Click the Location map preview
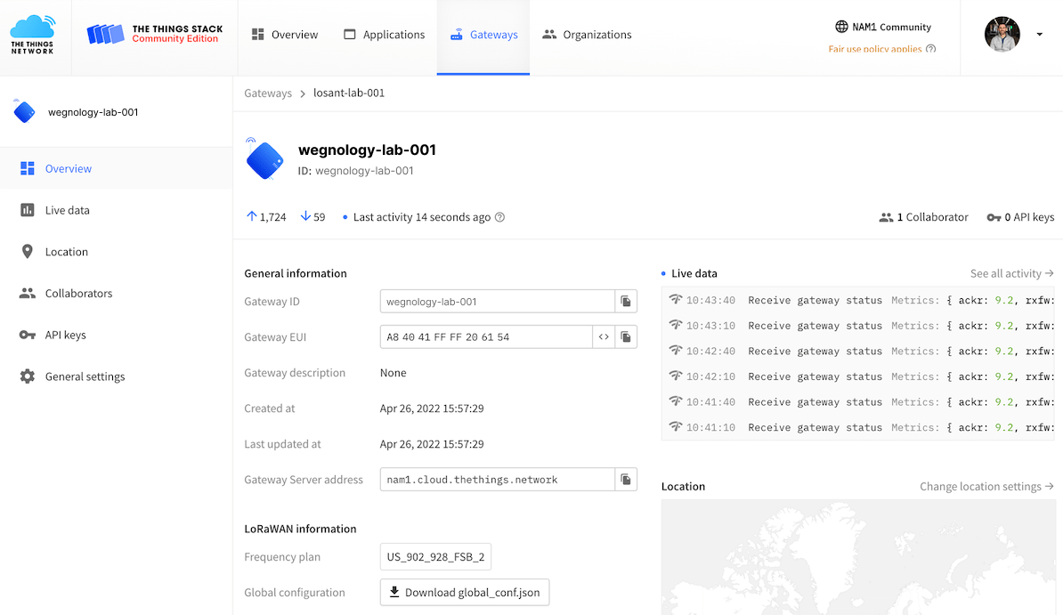Viewport: 1063px width, 615px height. 858,557
